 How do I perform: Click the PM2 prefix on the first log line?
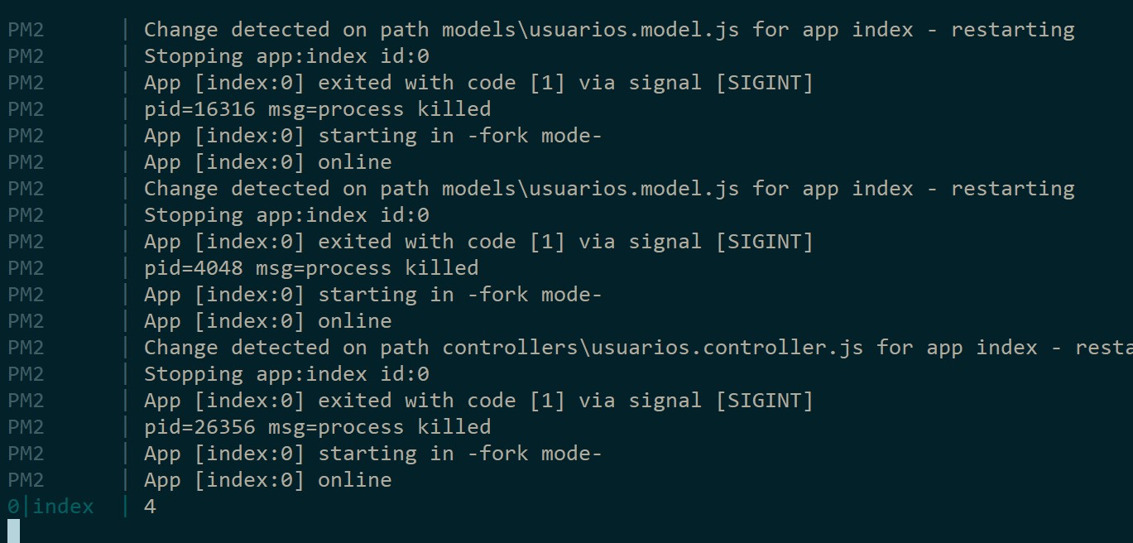(x=26, y=30)
